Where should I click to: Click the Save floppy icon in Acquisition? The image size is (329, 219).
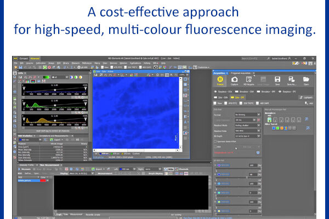click(277, 80)
